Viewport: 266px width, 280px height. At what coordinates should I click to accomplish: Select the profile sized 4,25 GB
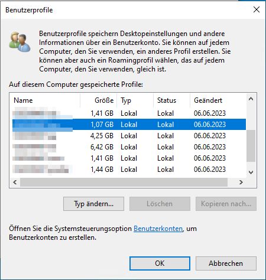pyautogui.click(x=129, y=136)
